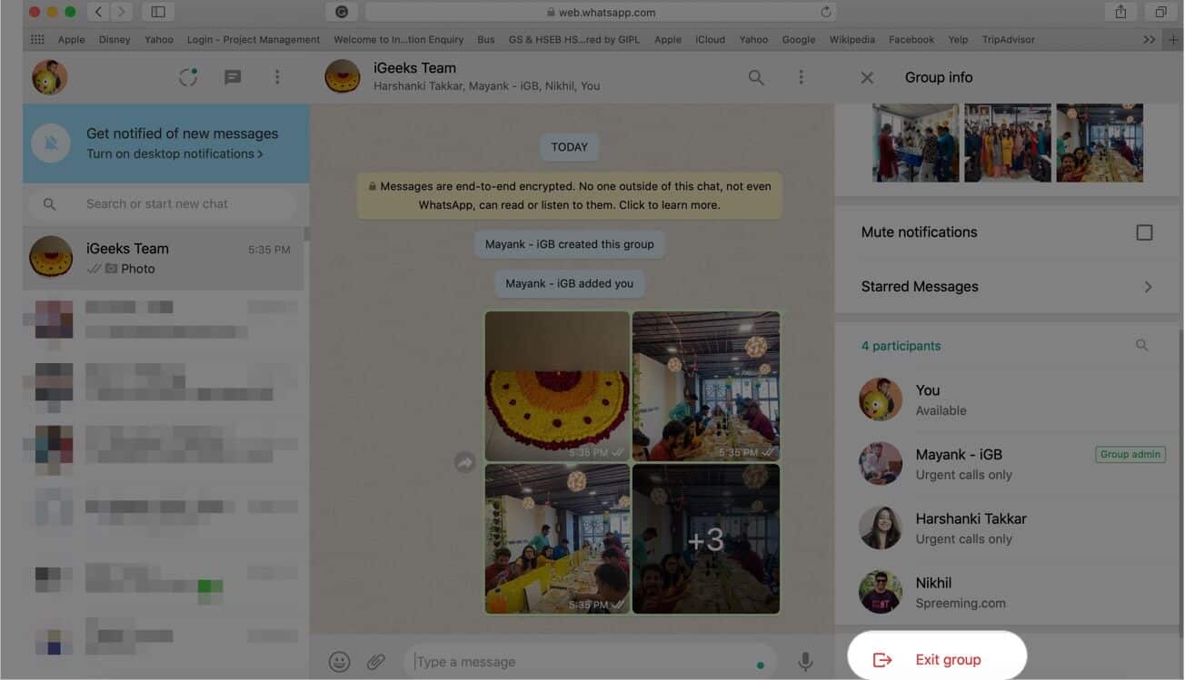This screenshot has width=1185, height=680.
Task: Close the Group info panel
Action: coord(867,78)
